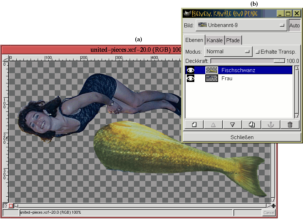Switch to the Pfade tab
This screenshot has width=303, height=219.
pos(233,40)
